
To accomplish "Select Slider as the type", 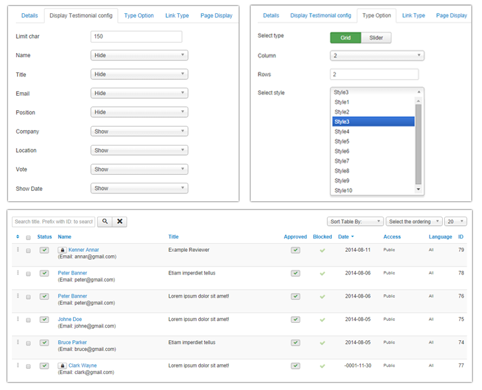I will click(x=376, y=38).
